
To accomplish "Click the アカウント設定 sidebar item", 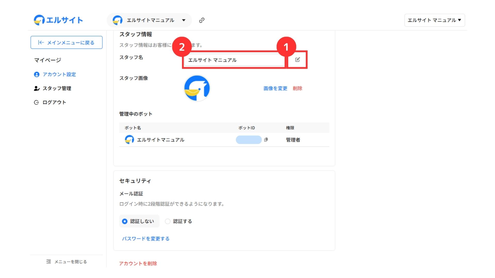I will (59, 74).
